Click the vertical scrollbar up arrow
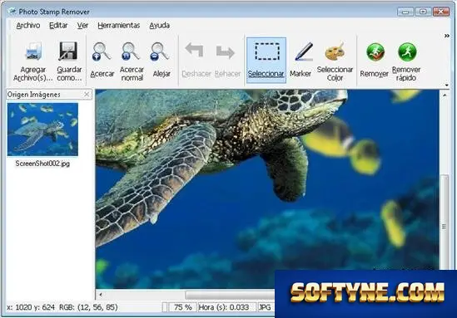 point(445,95)
